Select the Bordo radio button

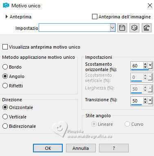click(5, 67)
